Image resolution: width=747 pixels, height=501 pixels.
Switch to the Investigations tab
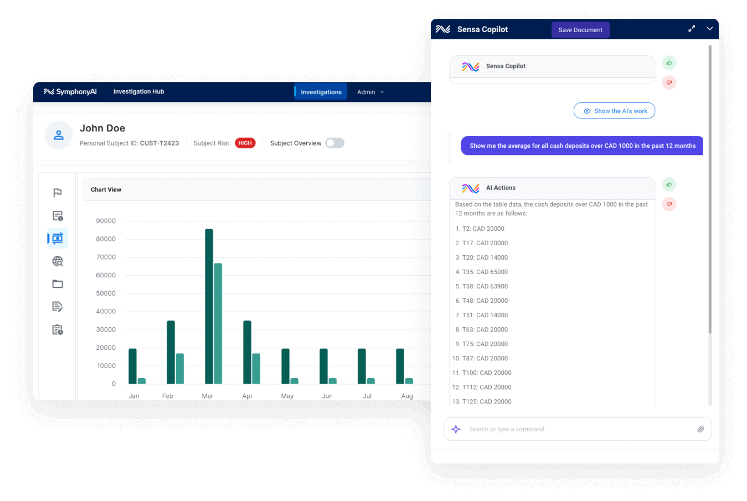tap(321, 92)
